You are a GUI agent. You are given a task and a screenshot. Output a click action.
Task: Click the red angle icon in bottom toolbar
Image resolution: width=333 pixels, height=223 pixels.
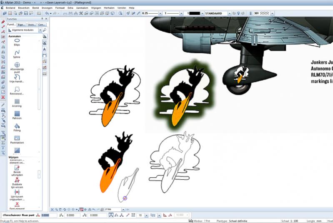[x=165, y=215]
